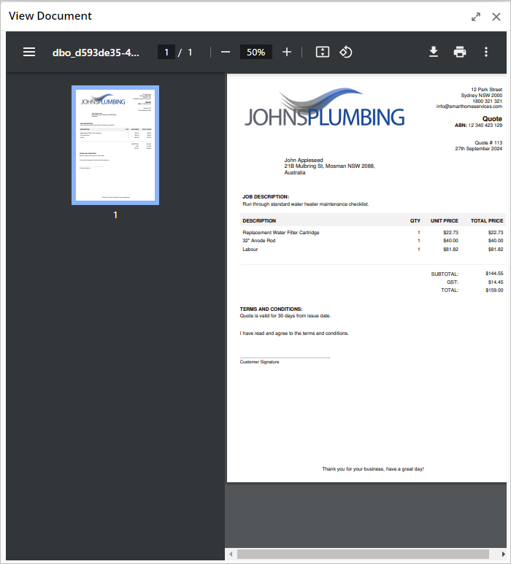Image resolution: width=511 pixels, height=564 pixels.
Task: Click the phone number 1800 321 321
Action: 487,101
